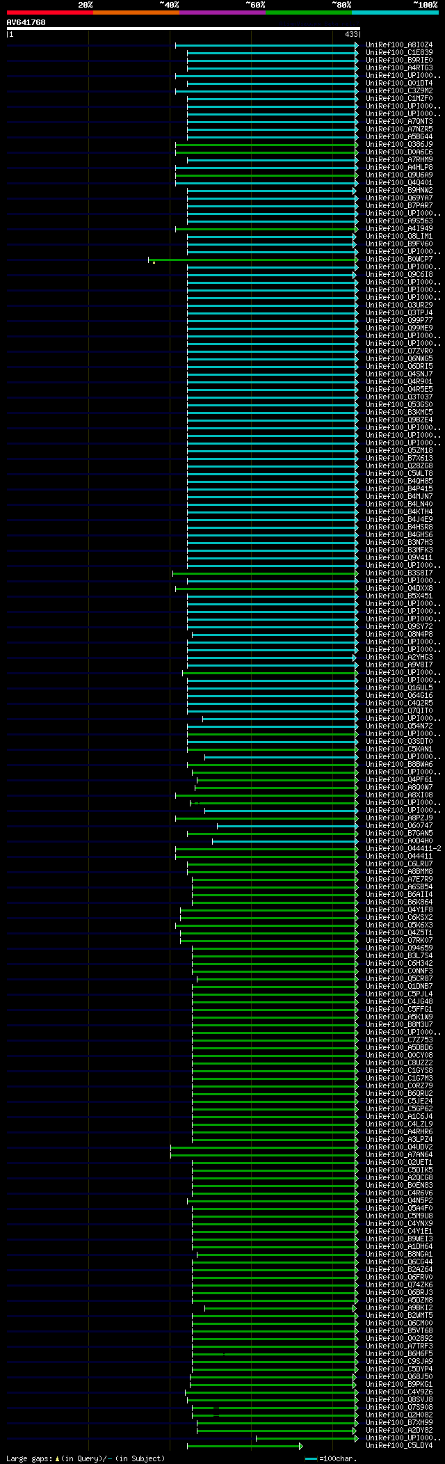Select the UniRef100_O94659 label
This screenshot has height=1464, width=445.
pyautogui.click(x=399, y=948)
